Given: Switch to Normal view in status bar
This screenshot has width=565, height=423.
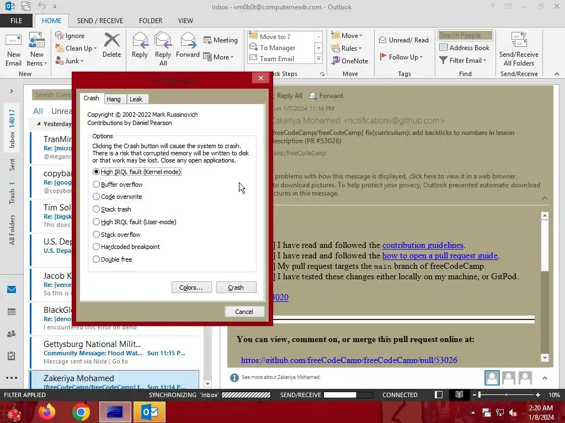Looking at the screenshot, I should 439,394.
